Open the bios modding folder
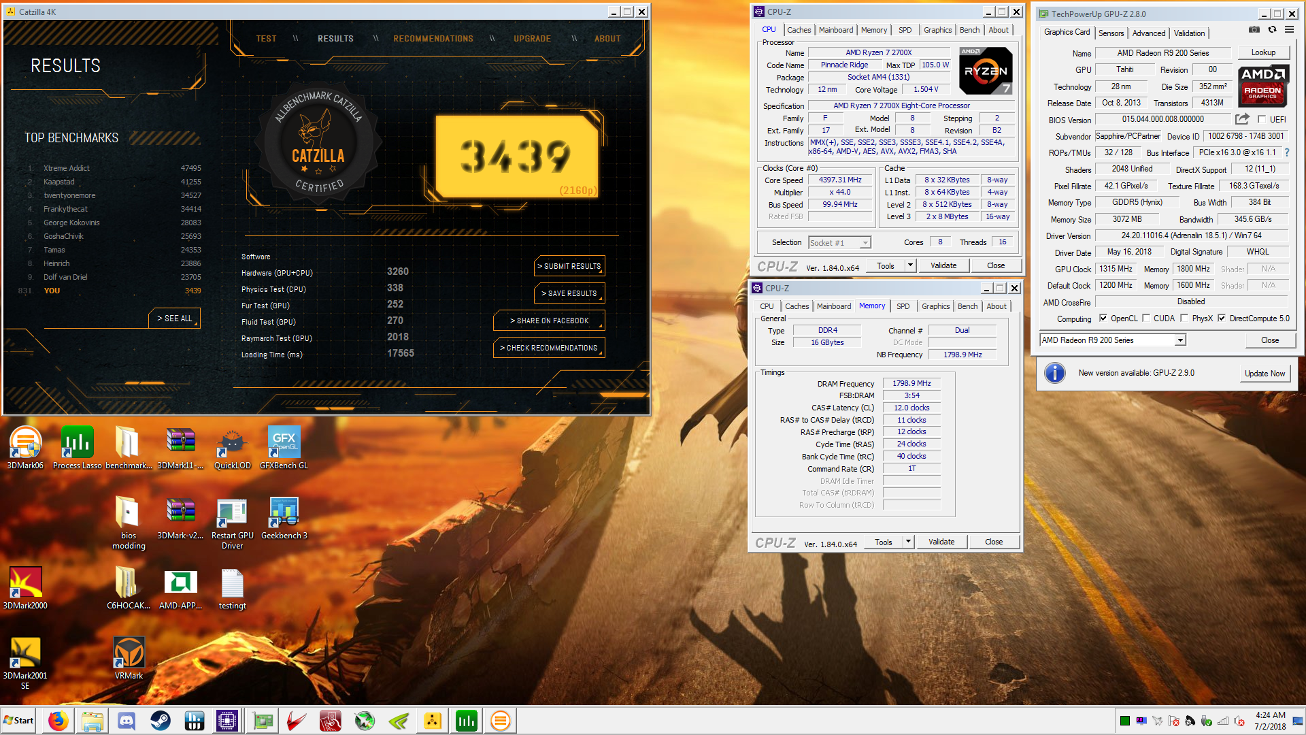The image size is (1306, 735). tap(129, 523)
